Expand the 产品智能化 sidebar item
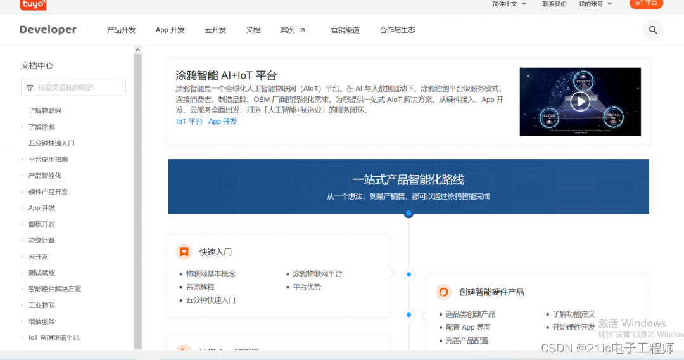 point(22,176)
